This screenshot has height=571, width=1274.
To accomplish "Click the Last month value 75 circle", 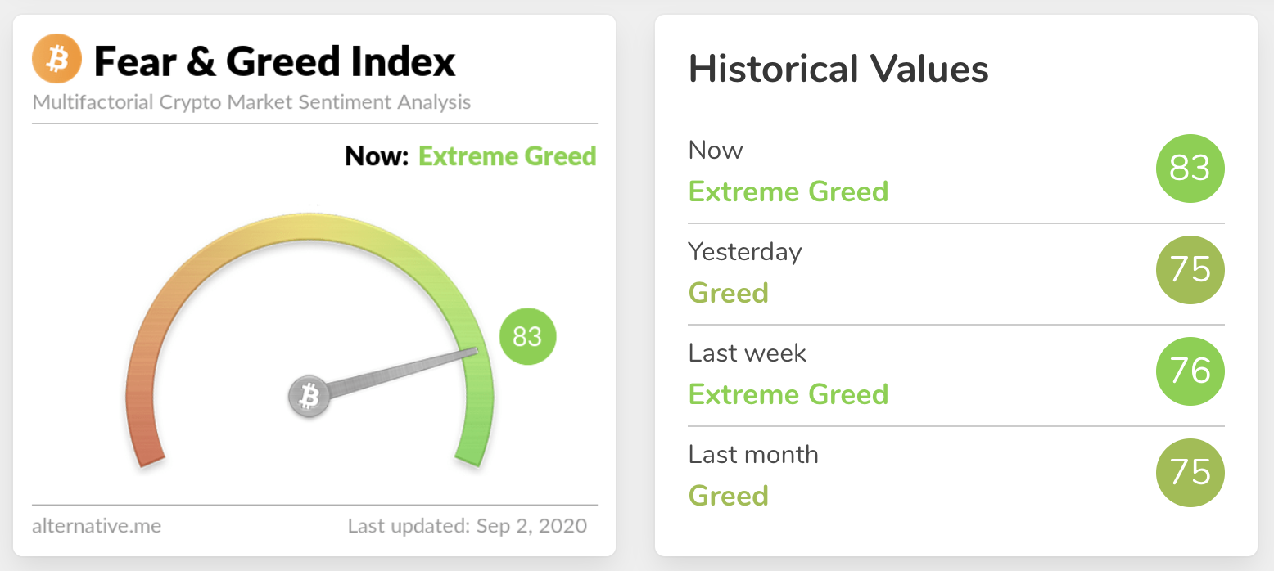I will click(1190, 473).
